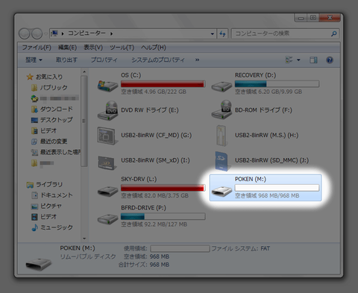Open the ドキュメント library icon
The image size is (358, 293).
pyautogui.click(x=34, y=195)
